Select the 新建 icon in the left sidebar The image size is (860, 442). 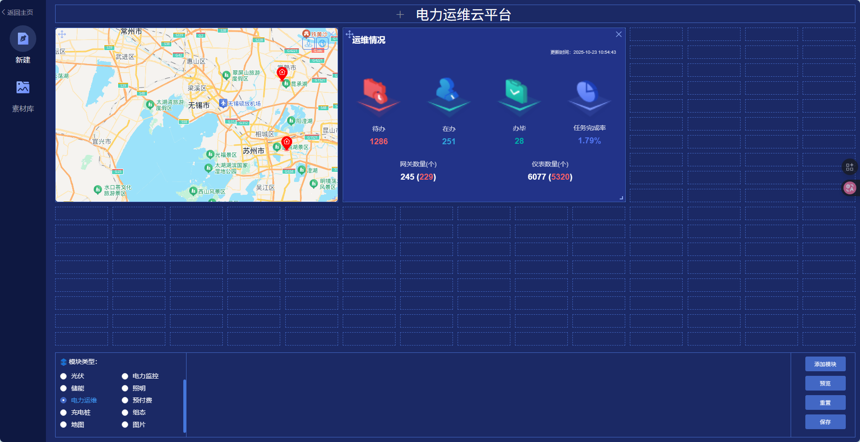click(23, 39)
